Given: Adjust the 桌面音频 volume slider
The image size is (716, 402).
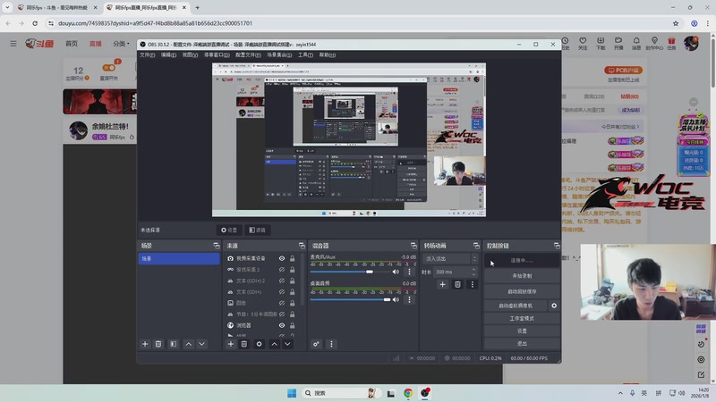Looking at the screenshot, I should click(x=349, y=299).
